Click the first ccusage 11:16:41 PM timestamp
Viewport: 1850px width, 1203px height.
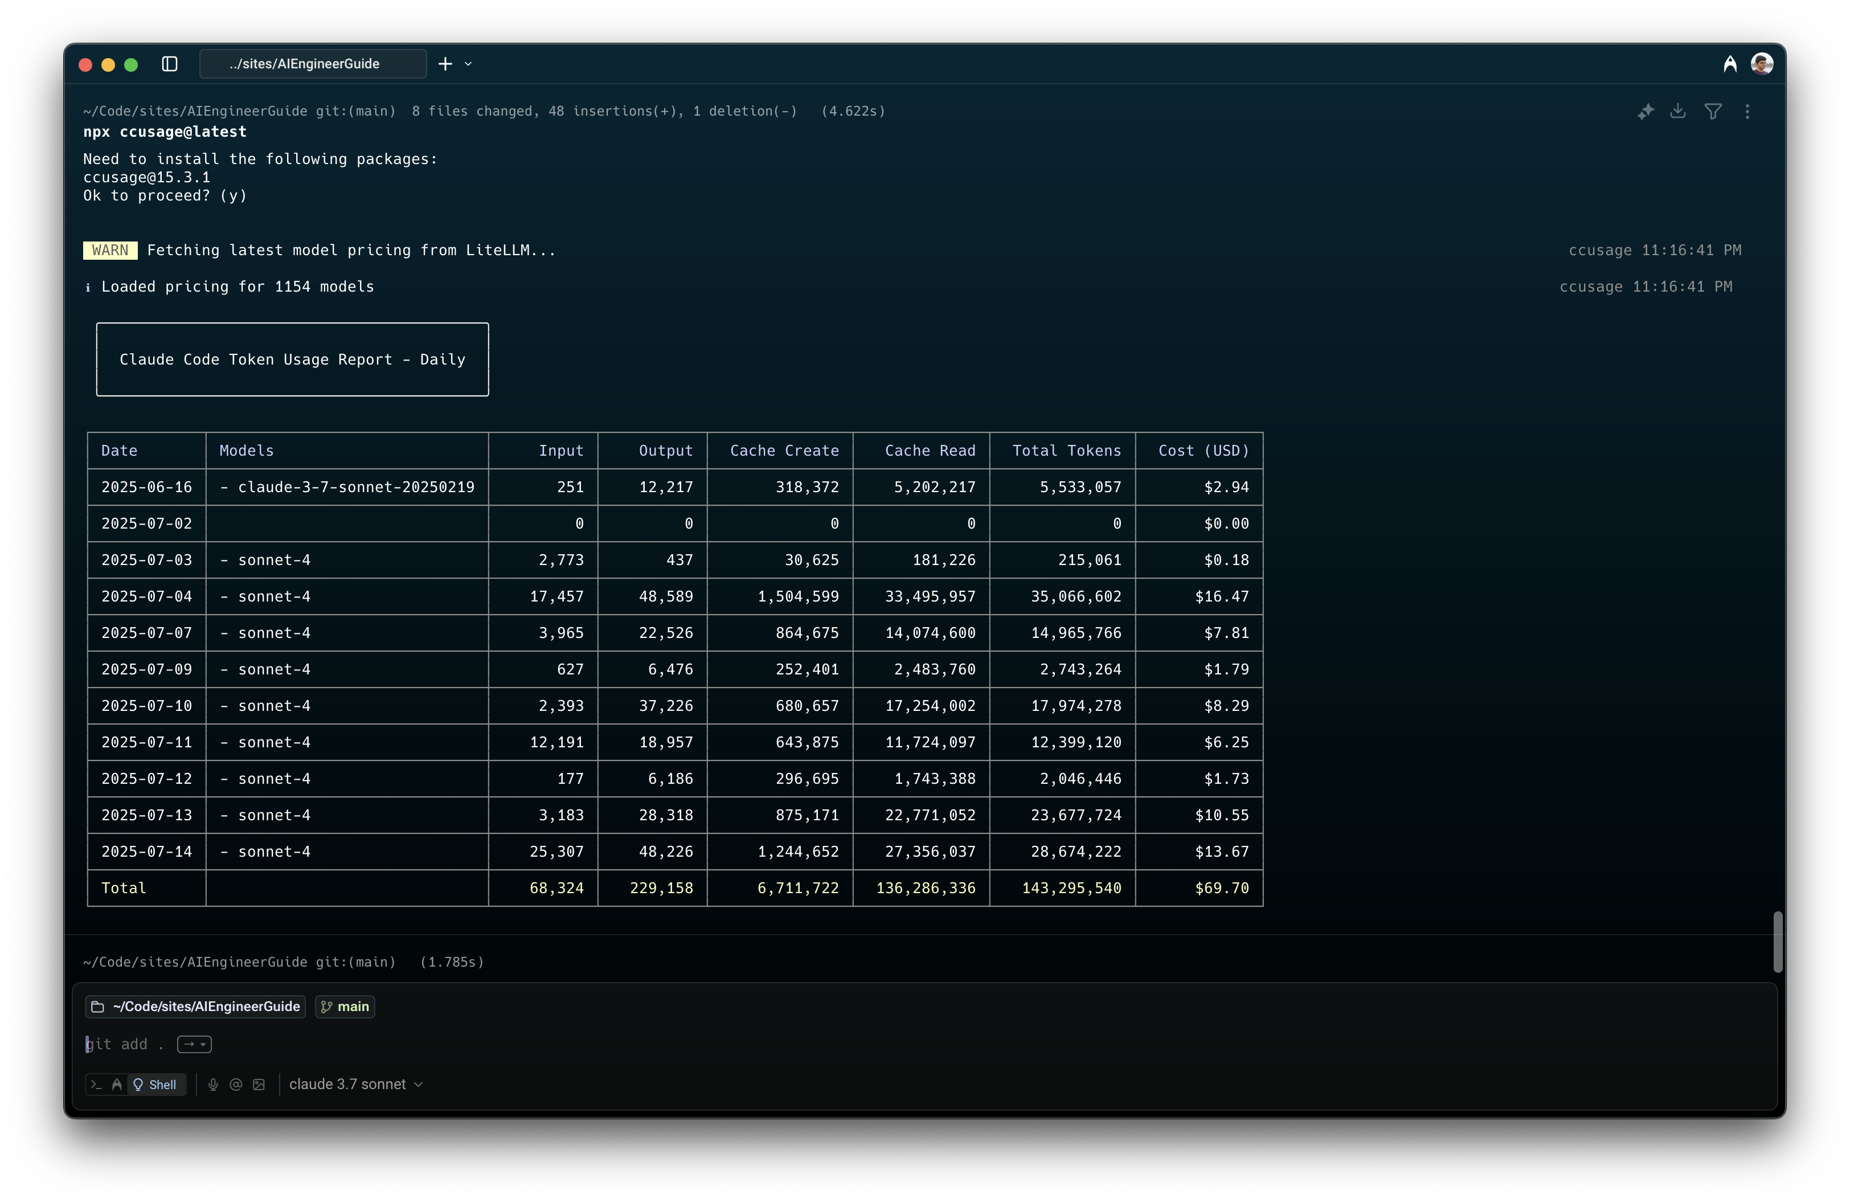1655,250
